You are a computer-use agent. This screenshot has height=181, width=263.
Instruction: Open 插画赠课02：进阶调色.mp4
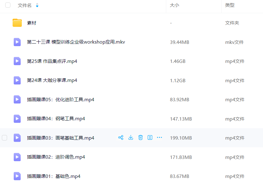(x=56, y=157)
